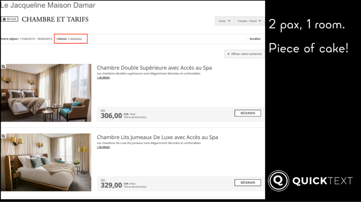This screenshot has height=202, width=361.
Task: Click Modifier to change stay details
Action: pyautogui.click(x=255, y=39)
